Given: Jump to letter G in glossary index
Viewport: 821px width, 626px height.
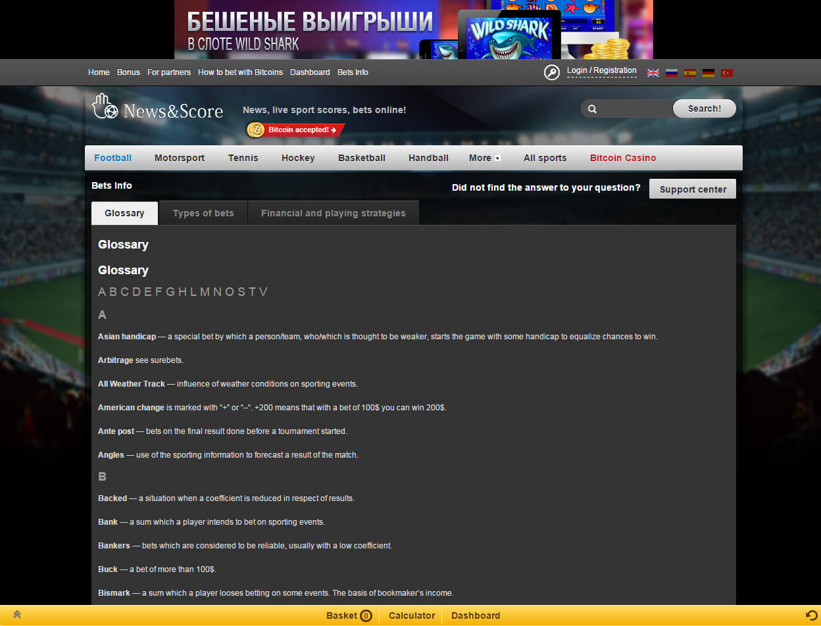Looking at the screenshot, I should [170, 292].
